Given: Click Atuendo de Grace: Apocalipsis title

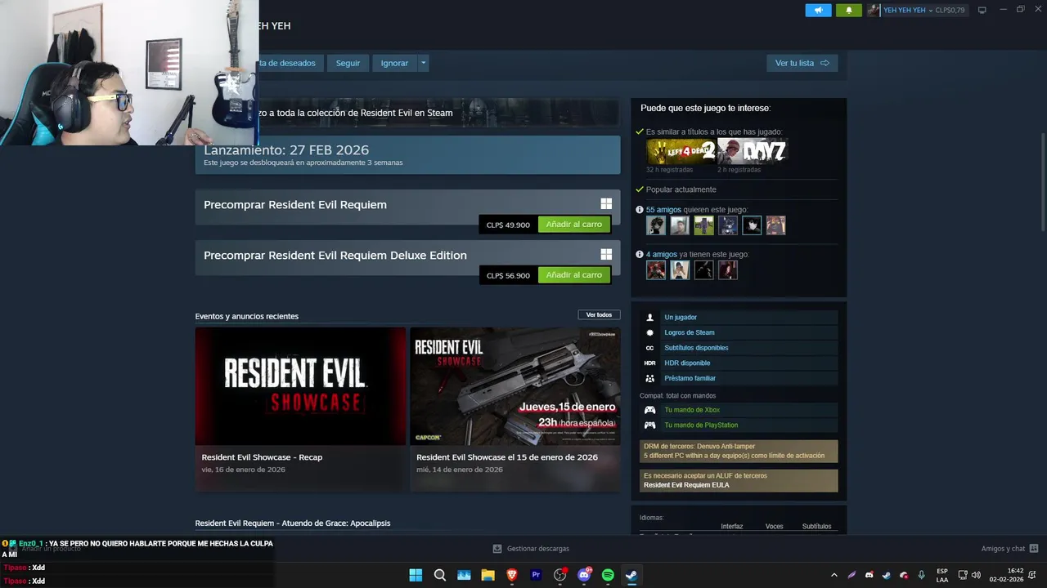Looking at the screenshot, I should (x=293, y=523).
